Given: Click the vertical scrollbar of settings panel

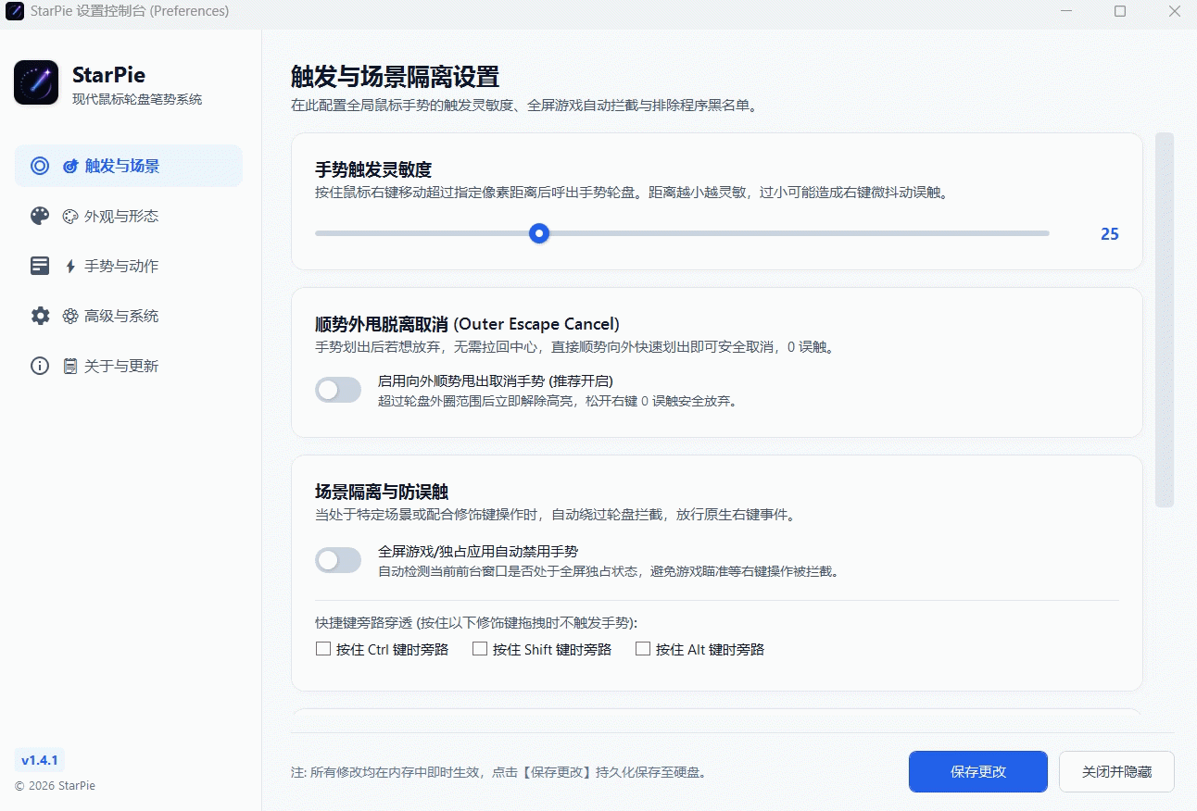Looking at the screenshot, I should pyautogui.click(x=1165, y=319).
